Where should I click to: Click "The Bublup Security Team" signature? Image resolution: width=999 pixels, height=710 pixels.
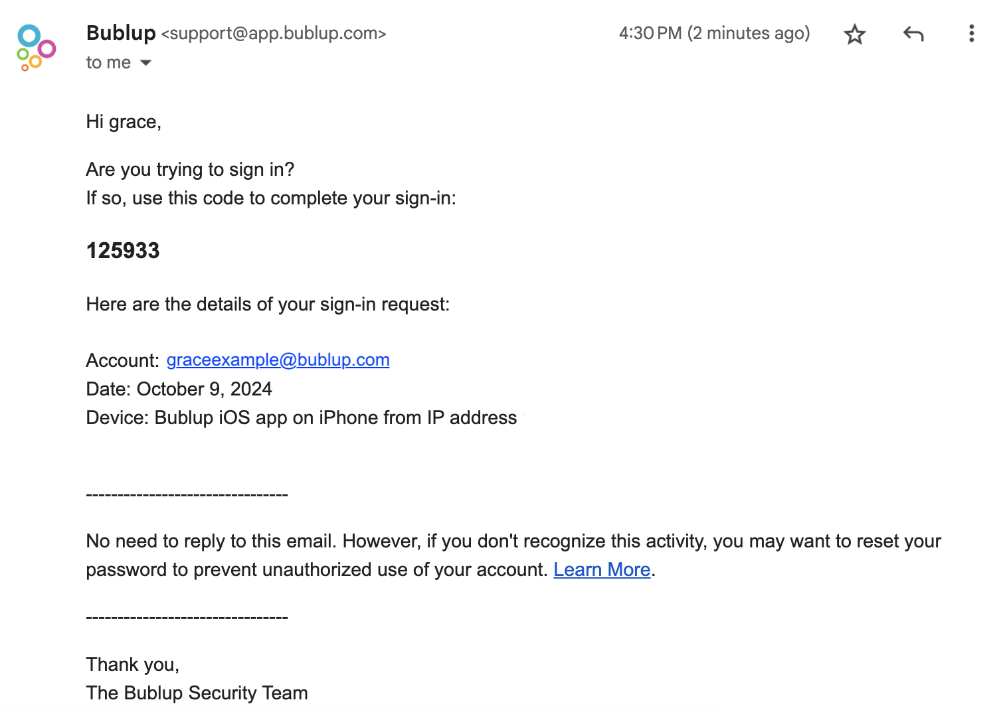coord(197,693)
